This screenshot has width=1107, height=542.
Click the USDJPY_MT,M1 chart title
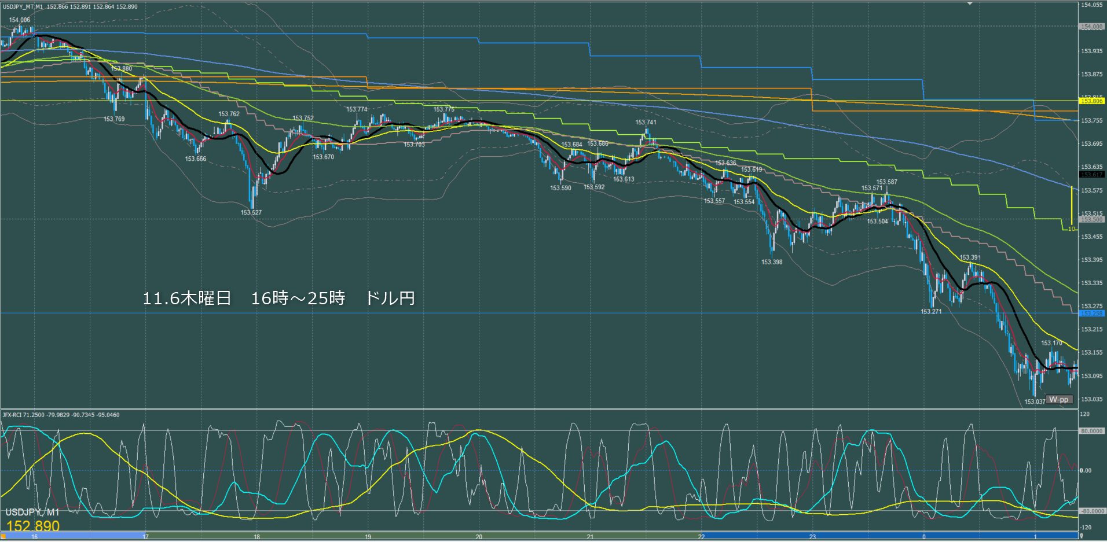(23, 7)
